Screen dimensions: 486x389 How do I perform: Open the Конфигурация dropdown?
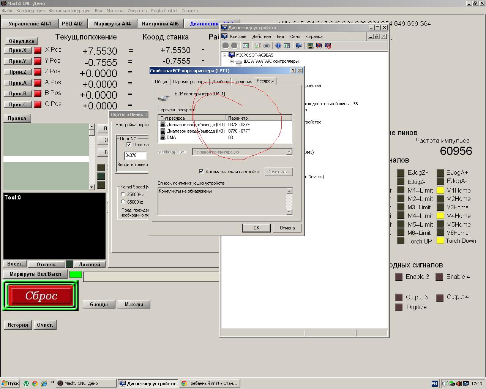point(289,152)
